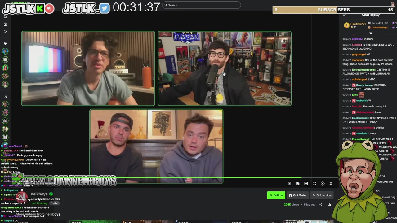Open second followed channel avatar below heart
Viewport: 397px width, 223px height.
(5, 59)
